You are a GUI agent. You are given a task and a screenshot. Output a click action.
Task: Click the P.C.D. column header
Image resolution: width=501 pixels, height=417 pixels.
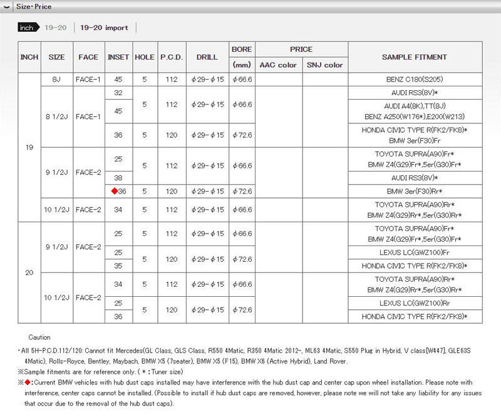click(172, 57)
